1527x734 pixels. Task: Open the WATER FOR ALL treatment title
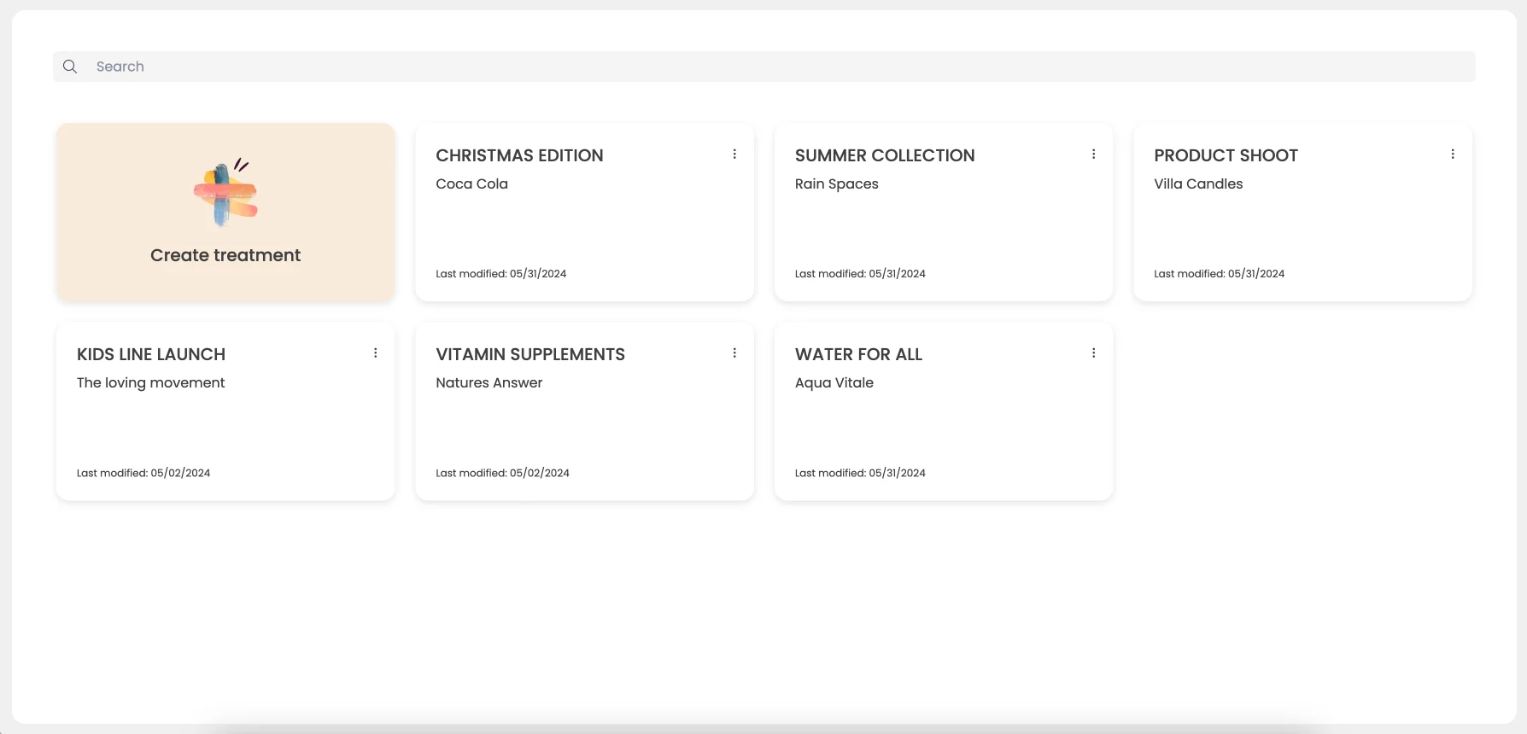[858, 354]
